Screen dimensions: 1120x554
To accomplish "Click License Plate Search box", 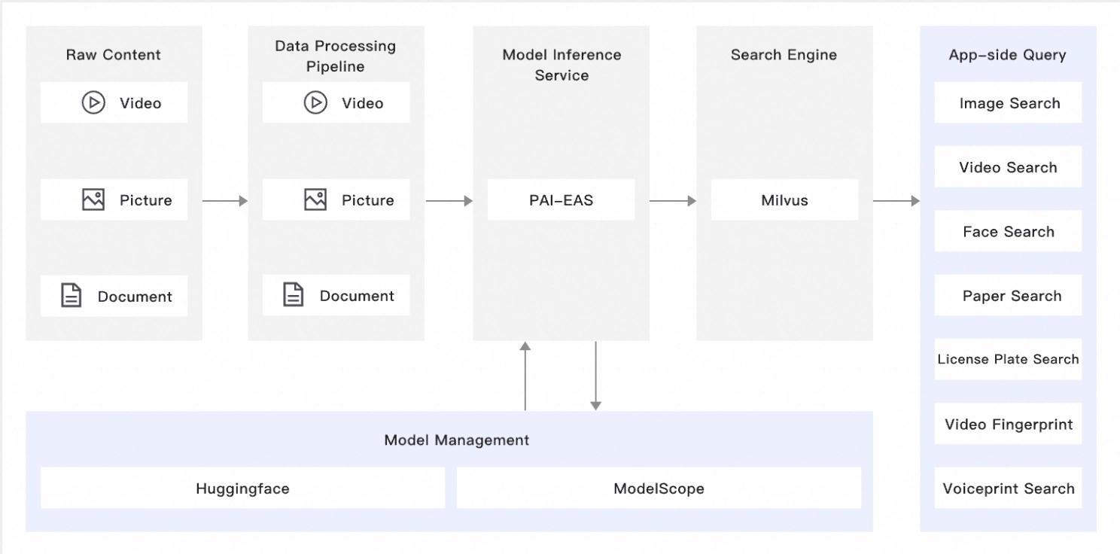I will tap(1009, 360).
